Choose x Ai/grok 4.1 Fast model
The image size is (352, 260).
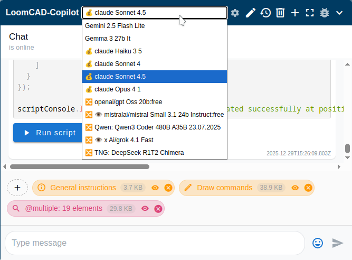tap(155, 140)
